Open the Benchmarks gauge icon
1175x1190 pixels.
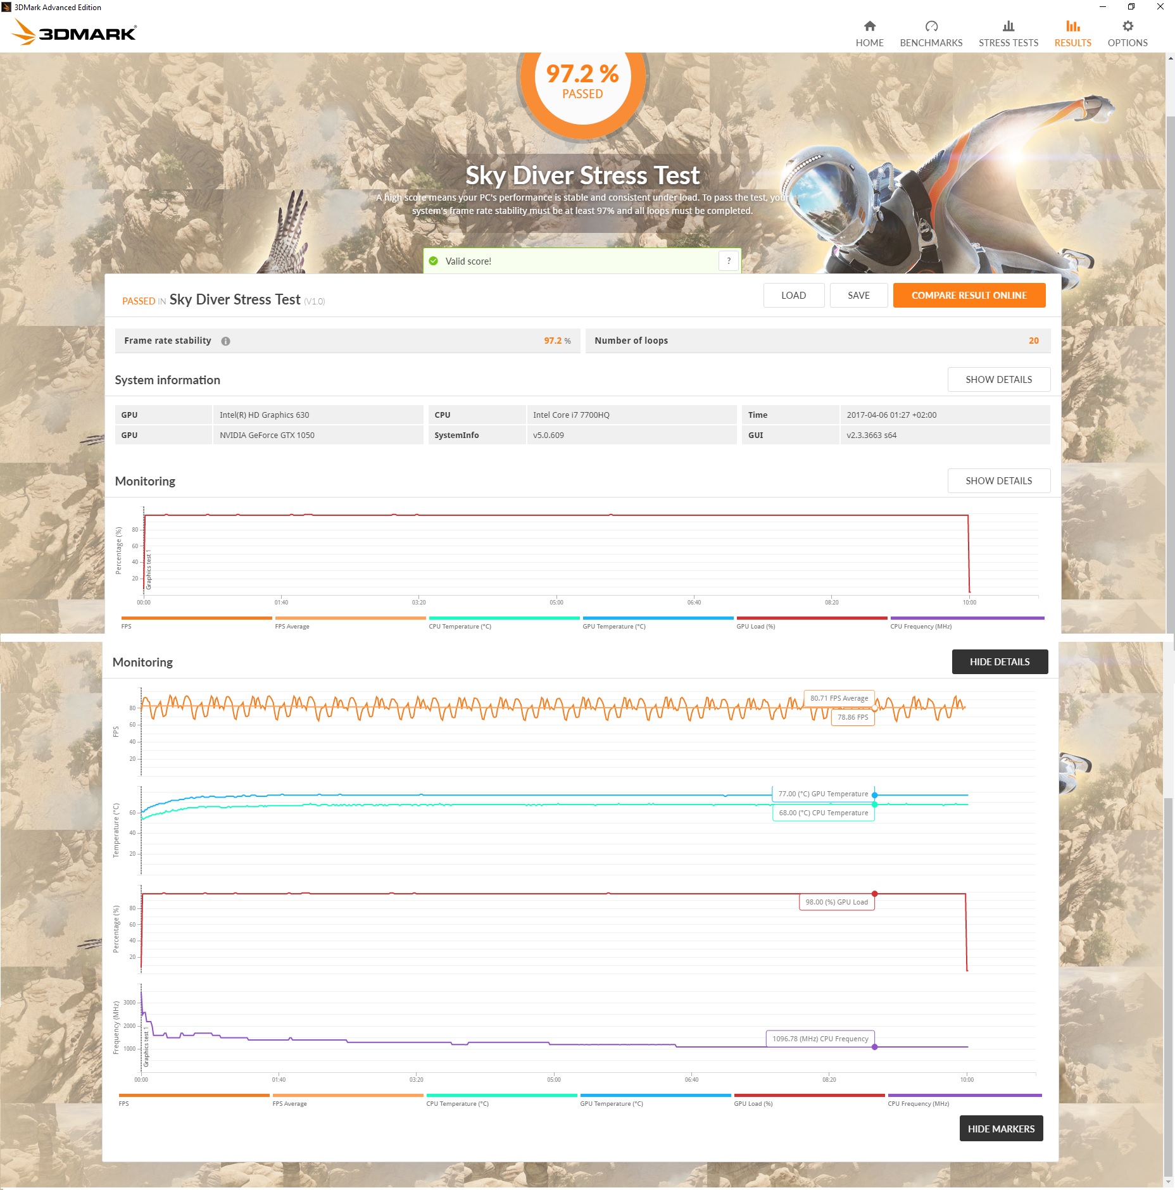[931, 26]
